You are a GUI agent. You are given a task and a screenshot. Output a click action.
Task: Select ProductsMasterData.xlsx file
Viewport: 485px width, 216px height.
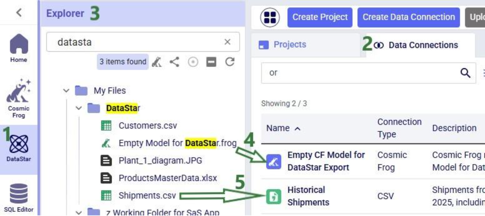(x=167, y=178)
